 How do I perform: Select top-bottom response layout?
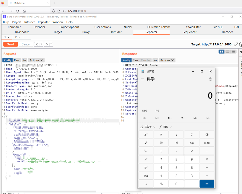click(x=227, y=51)
